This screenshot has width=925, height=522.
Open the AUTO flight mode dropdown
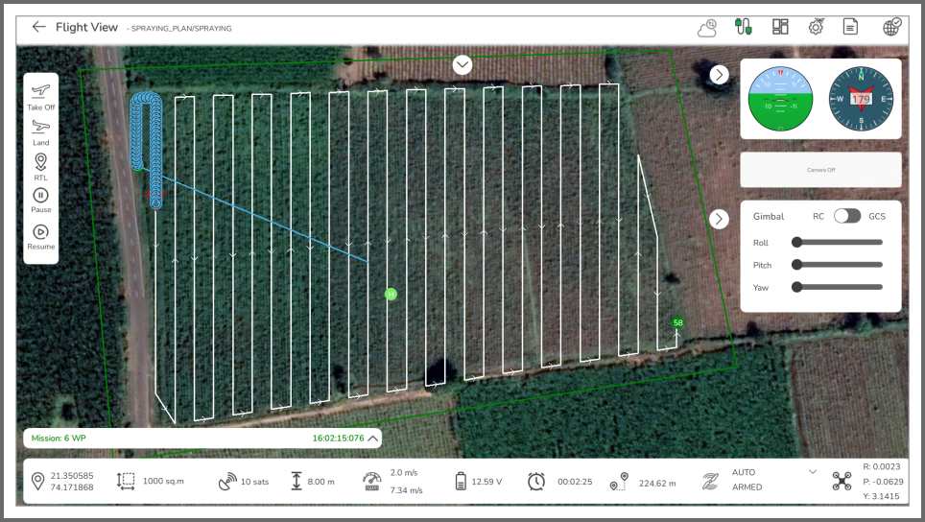pyautogui.click(x=813, y=472)
